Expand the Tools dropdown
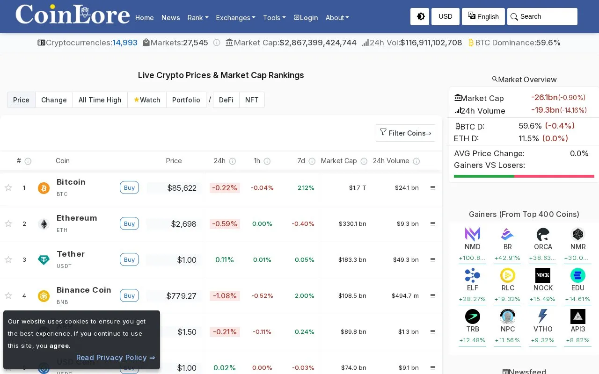This screenshot has height=374, width=599. [274, 18]
